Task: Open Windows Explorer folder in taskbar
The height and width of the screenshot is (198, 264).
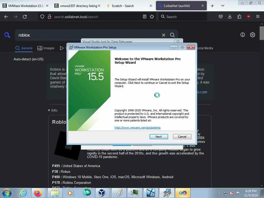Action: point(55,193)
